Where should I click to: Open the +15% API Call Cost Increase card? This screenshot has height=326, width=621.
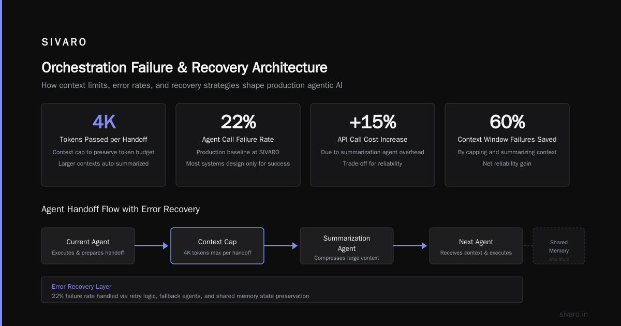point(373,145)
